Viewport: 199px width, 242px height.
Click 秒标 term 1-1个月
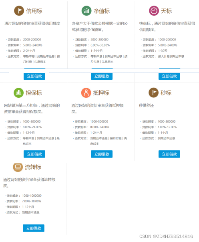tap(163, 133)
